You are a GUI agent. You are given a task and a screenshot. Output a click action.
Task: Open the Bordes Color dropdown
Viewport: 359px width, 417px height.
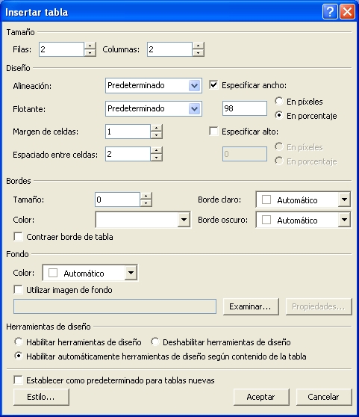pos(184,220)
